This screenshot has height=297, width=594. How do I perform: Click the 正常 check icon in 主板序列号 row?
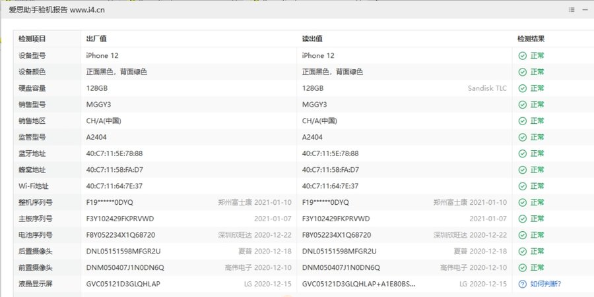(x=523, y=219)
